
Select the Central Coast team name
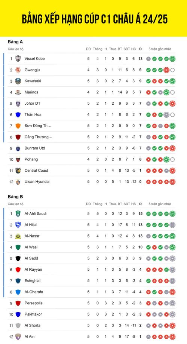tap(36, 171)
